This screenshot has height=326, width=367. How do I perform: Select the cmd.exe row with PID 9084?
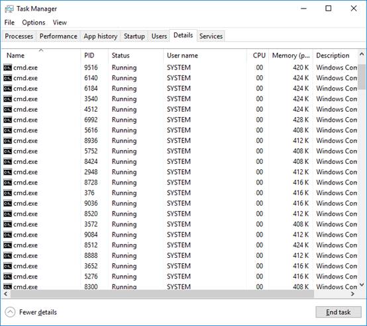click(180, 235)
